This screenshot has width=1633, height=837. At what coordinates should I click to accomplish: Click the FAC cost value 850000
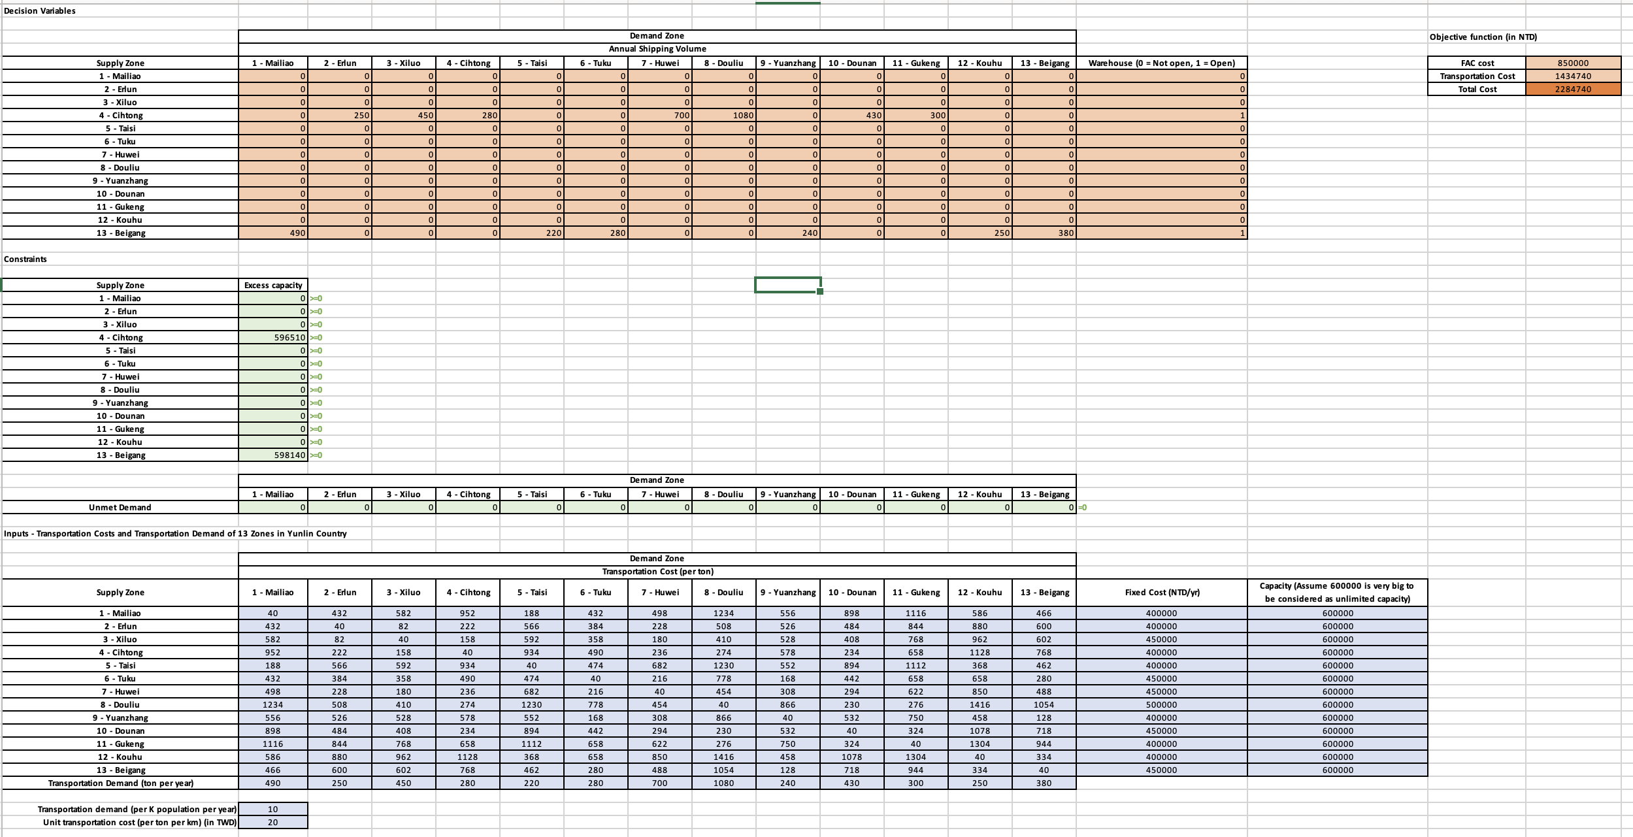point(1572,63)
